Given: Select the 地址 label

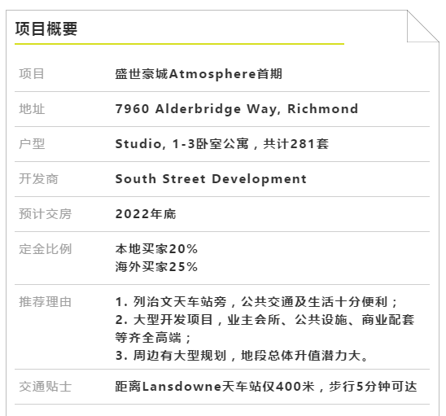Looking at the screenshot, I should 32,109.
